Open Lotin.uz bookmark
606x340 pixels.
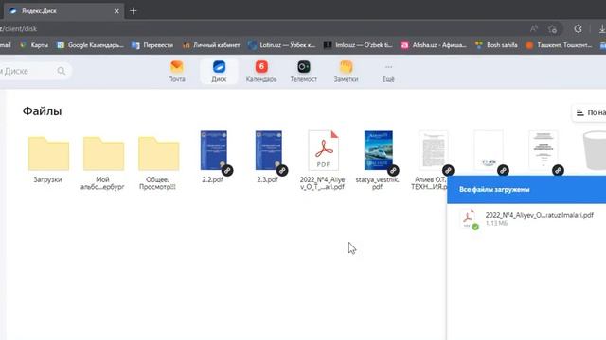282,45
